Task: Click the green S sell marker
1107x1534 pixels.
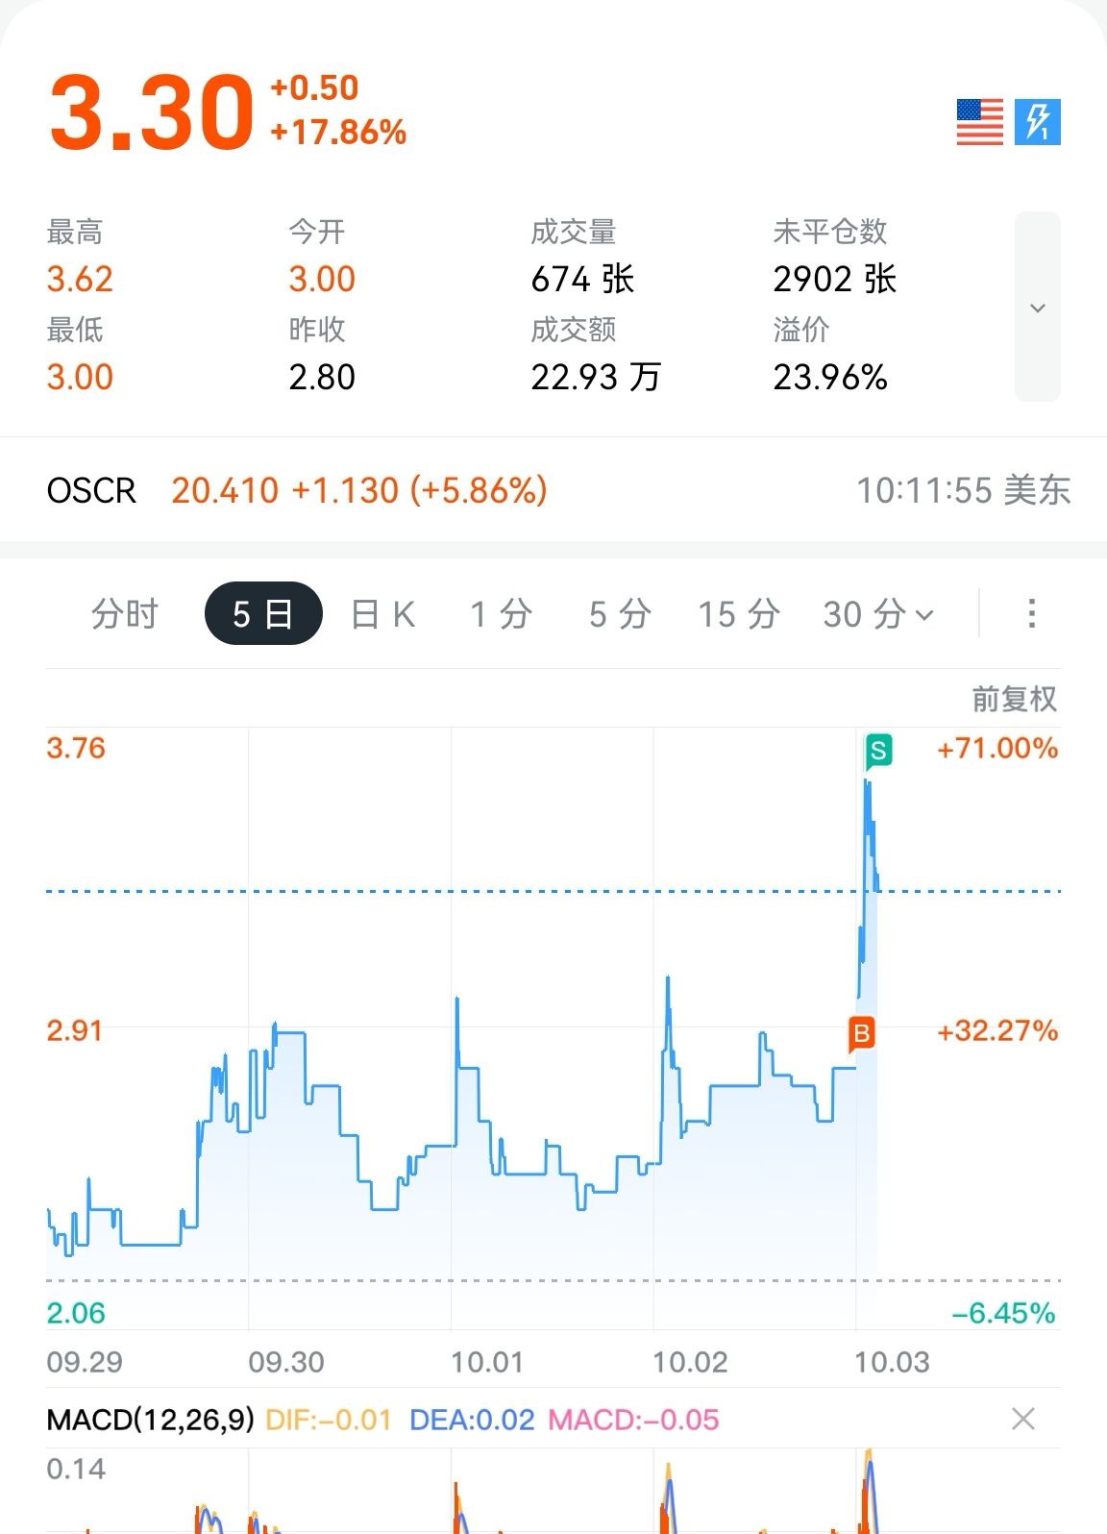Action: [x=877, y=750]
